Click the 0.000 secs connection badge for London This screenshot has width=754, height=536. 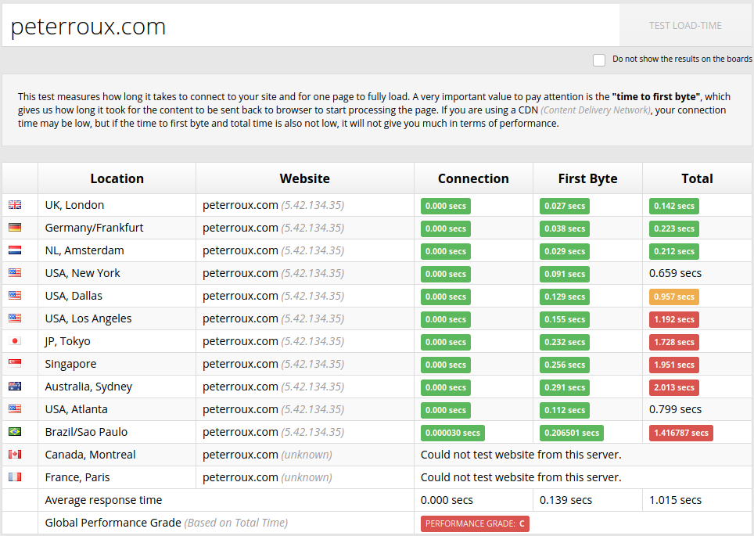coord(446,206)
